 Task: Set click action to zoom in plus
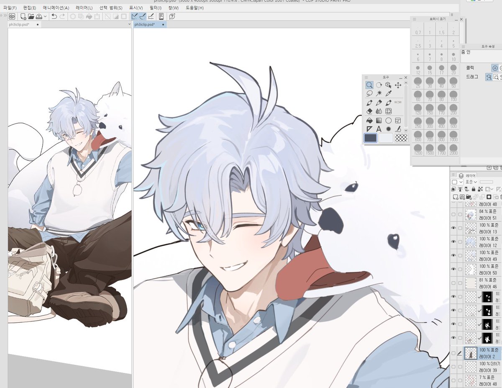495,68
